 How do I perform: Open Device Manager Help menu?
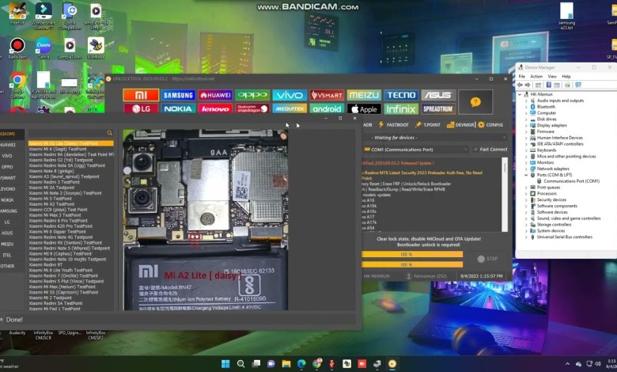pyautogui.click(x=566, y=76)
